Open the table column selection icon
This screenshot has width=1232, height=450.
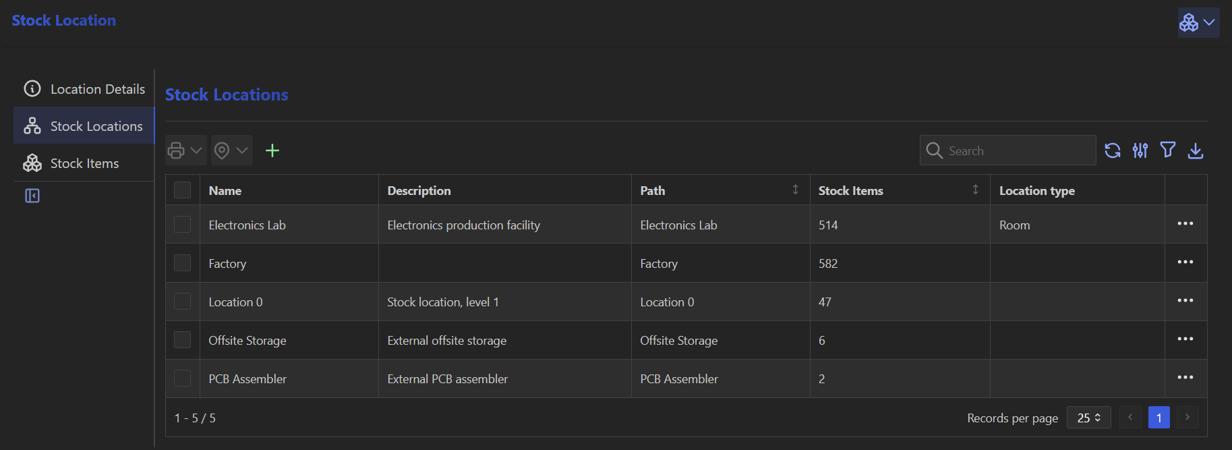tap(1140, 150)
